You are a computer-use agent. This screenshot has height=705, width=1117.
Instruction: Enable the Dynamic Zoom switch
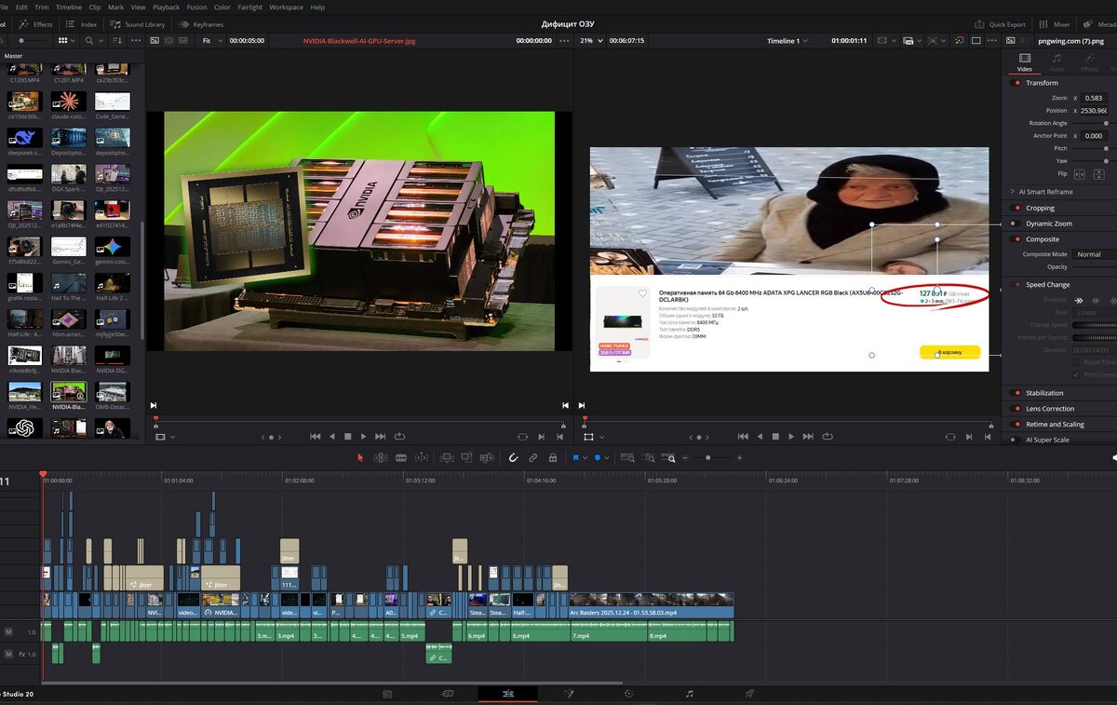point(1016,224)
